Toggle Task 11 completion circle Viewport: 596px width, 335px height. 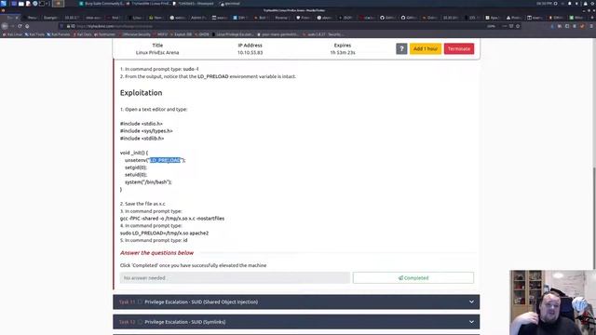pos(140,301)
